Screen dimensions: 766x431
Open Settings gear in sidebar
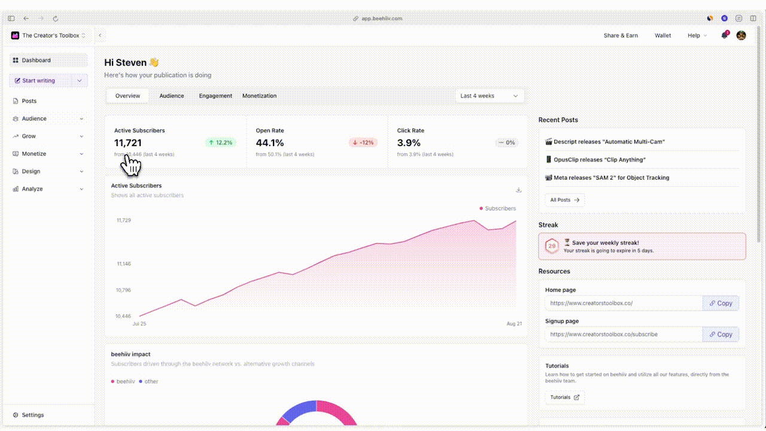click(16, 415)
